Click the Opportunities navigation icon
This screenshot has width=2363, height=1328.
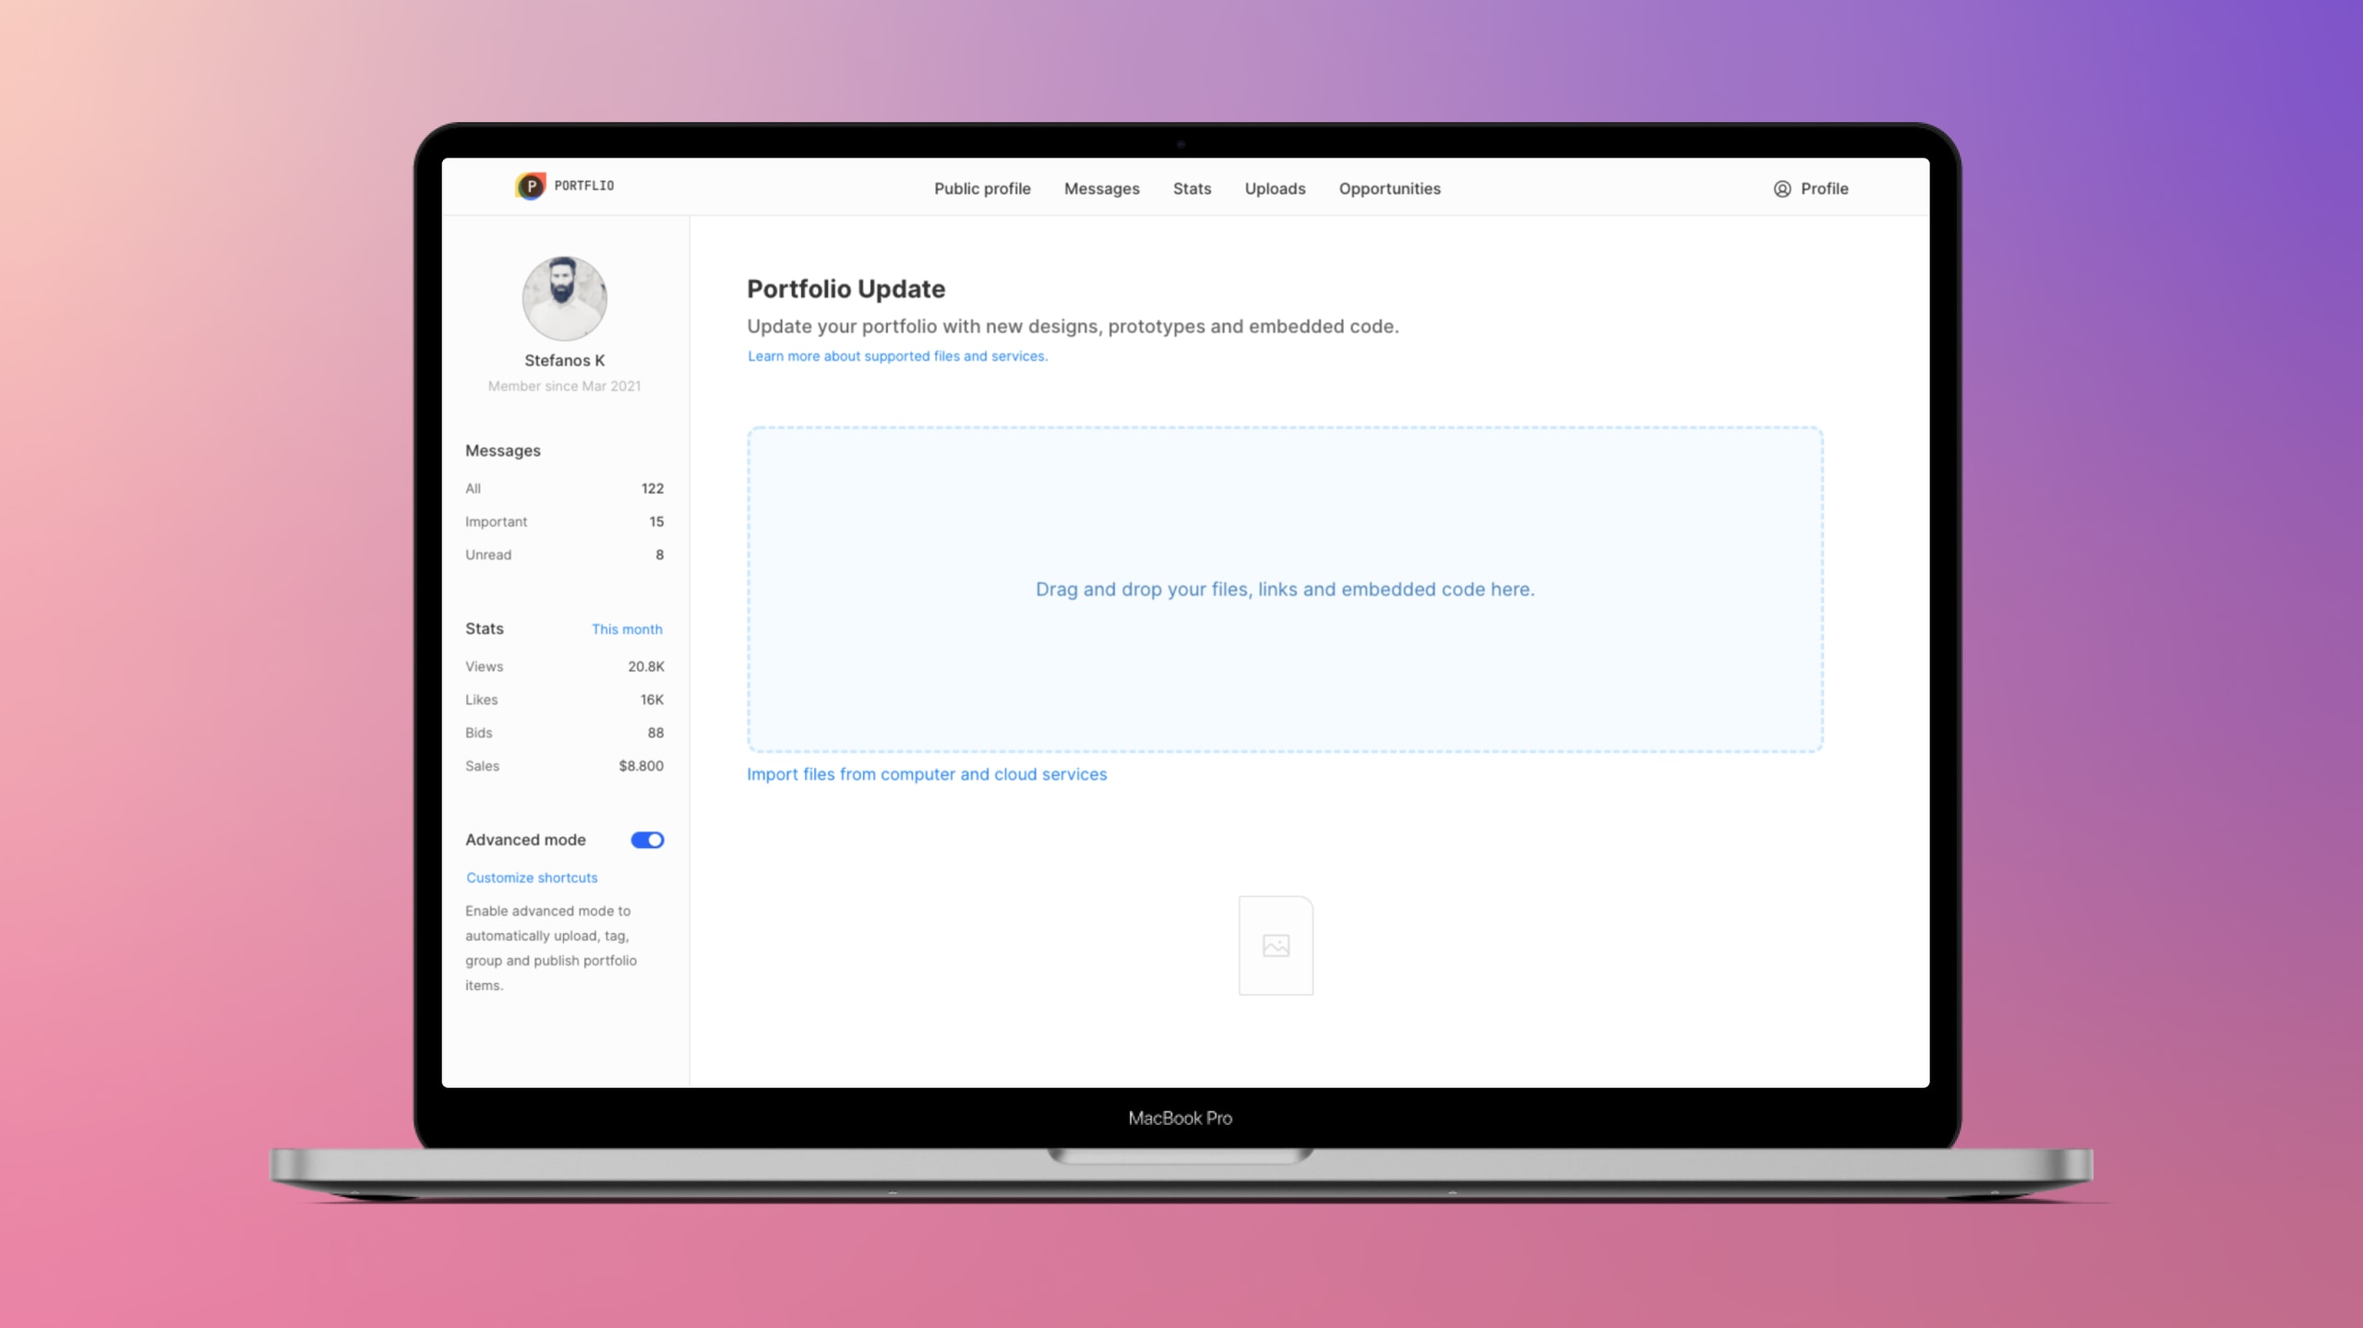pos(1389,188)
